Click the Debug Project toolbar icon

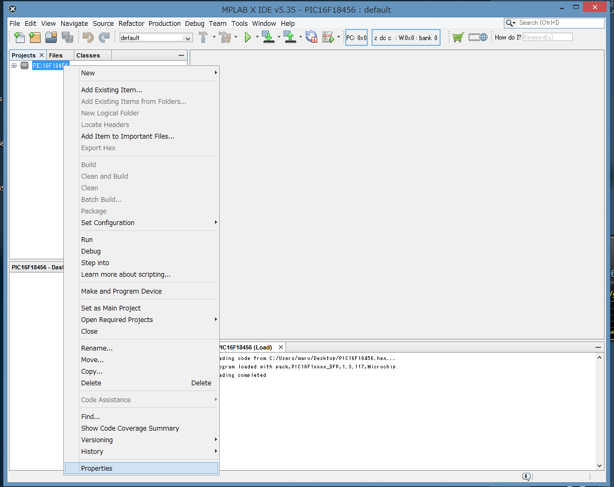coord(328,37)
